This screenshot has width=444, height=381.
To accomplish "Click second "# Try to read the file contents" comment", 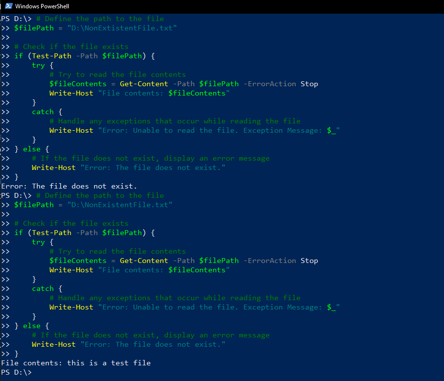I will coord(117,251).
